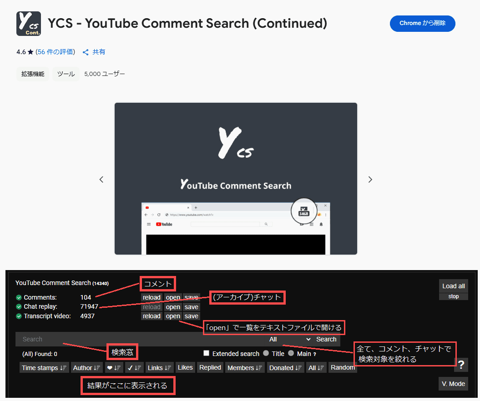The image size is (480, 401).
Task: Sort by verified checkmark button
Action: 134,368
